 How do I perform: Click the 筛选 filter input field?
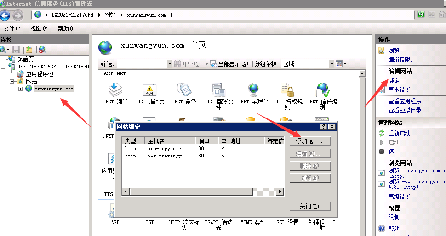pyautogui.click(x=141, y=64)
